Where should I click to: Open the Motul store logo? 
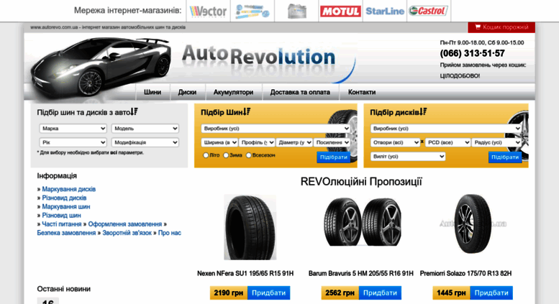340,11
